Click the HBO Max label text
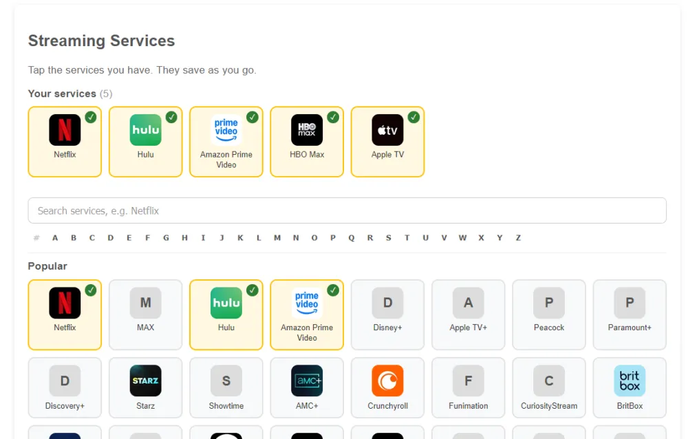 point(307,155)
